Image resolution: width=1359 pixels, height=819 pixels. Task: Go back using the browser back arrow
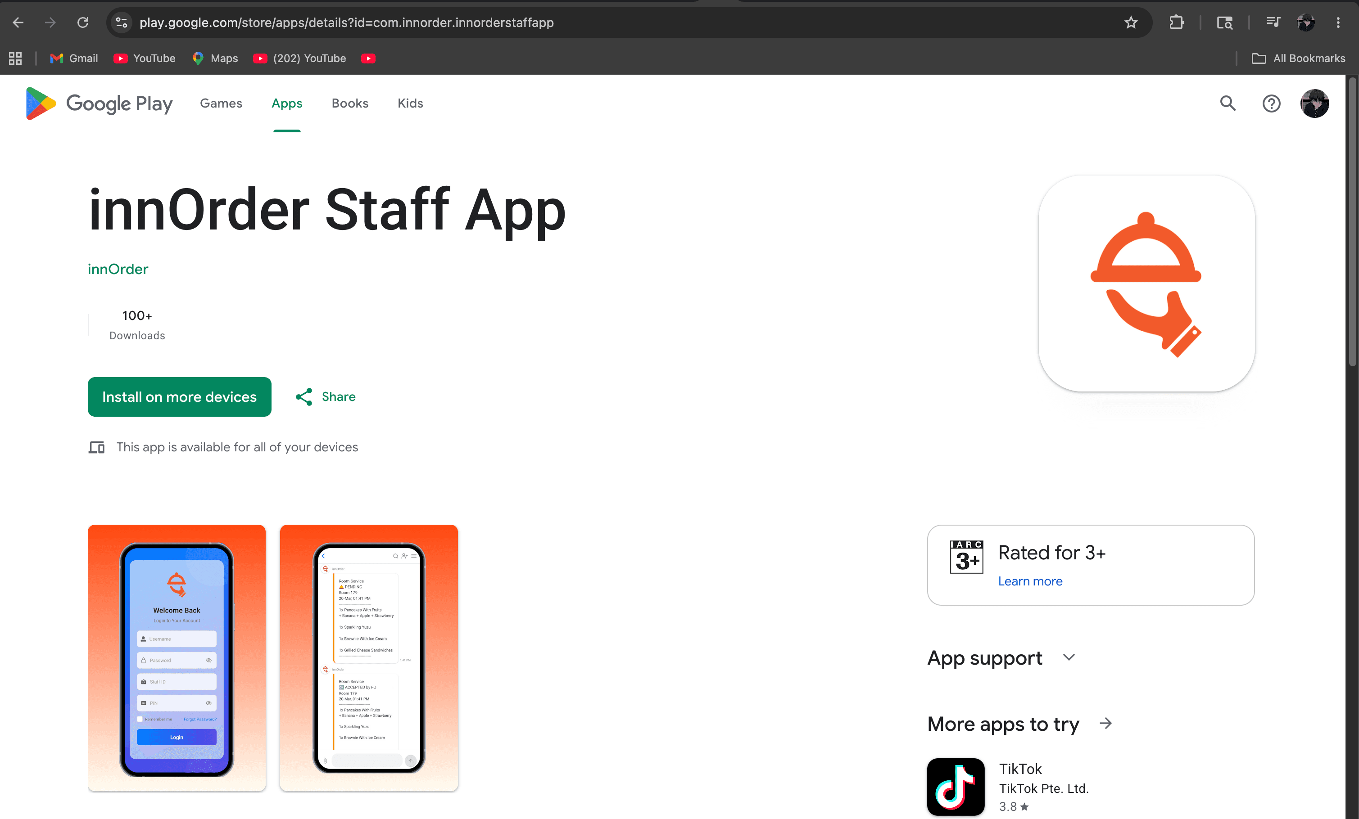point(18,22)
